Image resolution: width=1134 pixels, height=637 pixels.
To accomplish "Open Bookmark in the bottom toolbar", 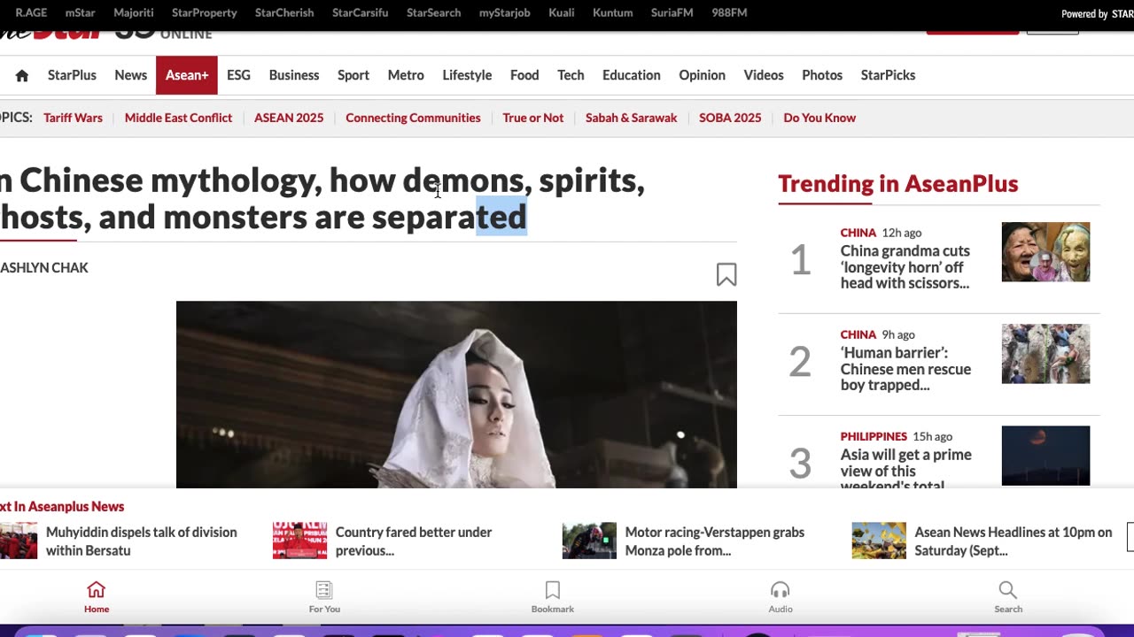I will pos(553,597).
